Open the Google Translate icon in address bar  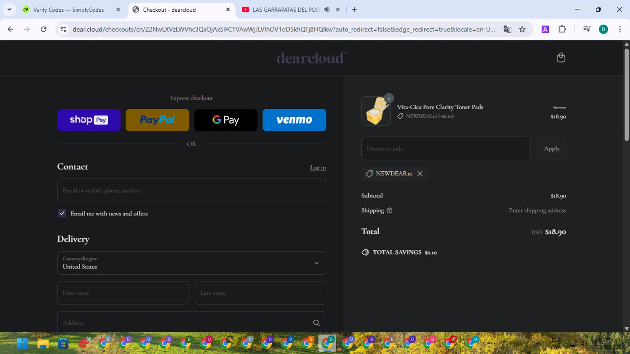tap(507, 29)
